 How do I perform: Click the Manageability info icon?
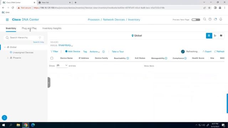(x=166, y=58)
